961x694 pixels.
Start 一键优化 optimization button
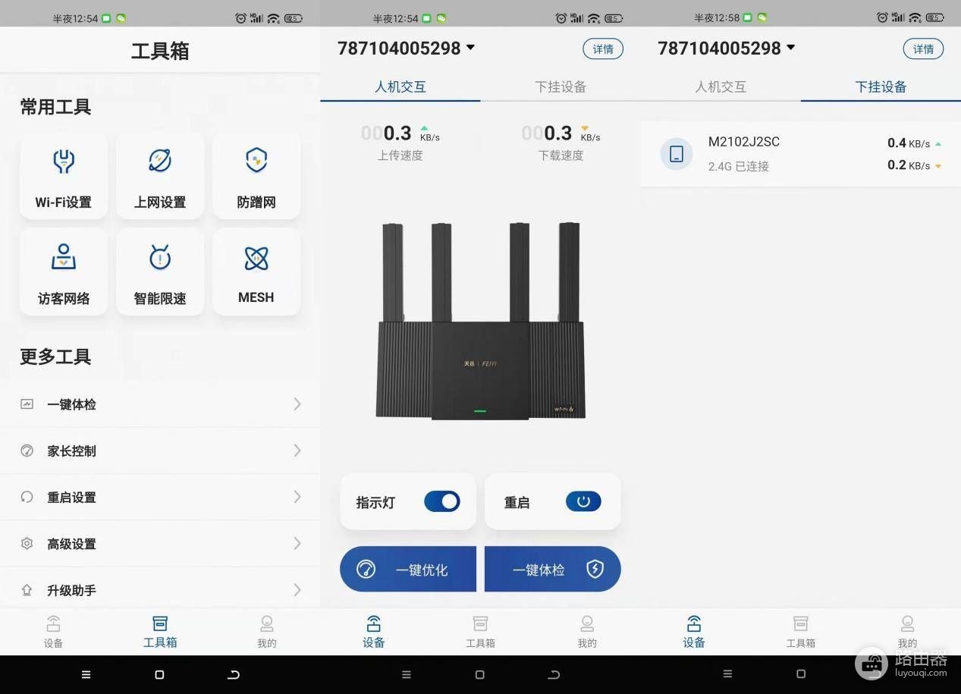[x=408, y=569]
